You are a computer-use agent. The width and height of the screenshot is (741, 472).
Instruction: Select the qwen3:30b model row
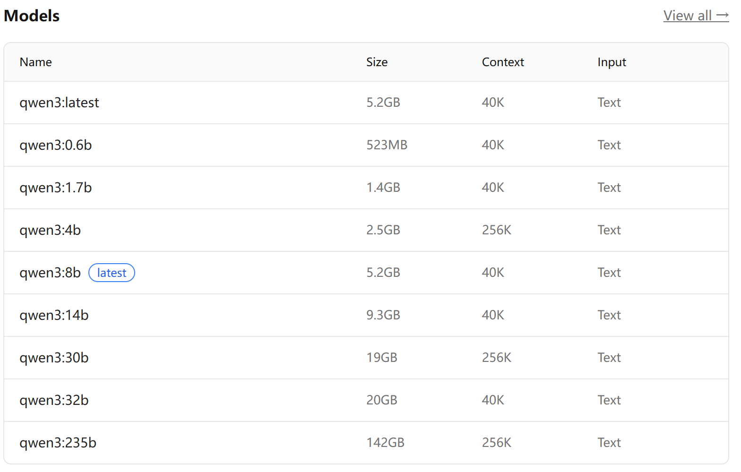point(54,358)
